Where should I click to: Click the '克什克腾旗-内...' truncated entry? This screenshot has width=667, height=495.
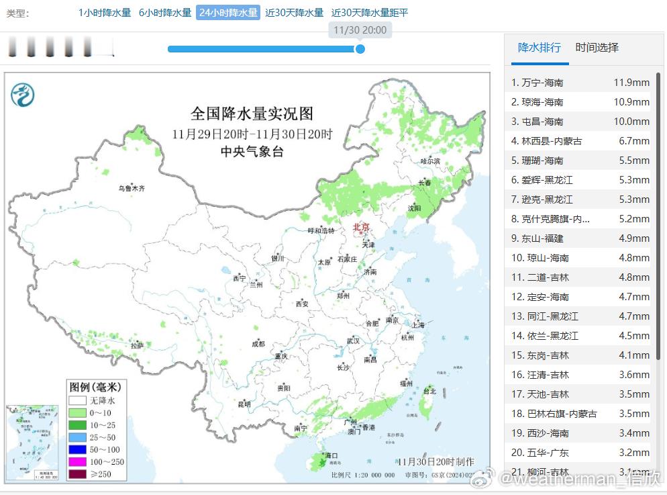(x=578, y=219)
